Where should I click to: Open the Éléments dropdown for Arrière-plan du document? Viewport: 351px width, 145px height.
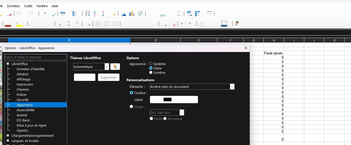(x=232, y=87)
